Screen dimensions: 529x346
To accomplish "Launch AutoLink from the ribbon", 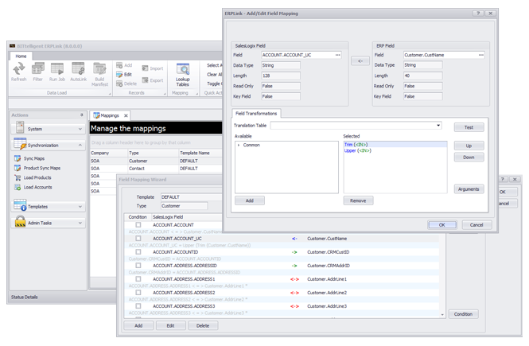I will coord(78,72).
